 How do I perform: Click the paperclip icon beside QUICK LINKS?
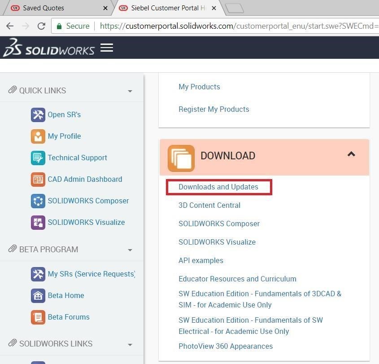(x=12, y=90)
